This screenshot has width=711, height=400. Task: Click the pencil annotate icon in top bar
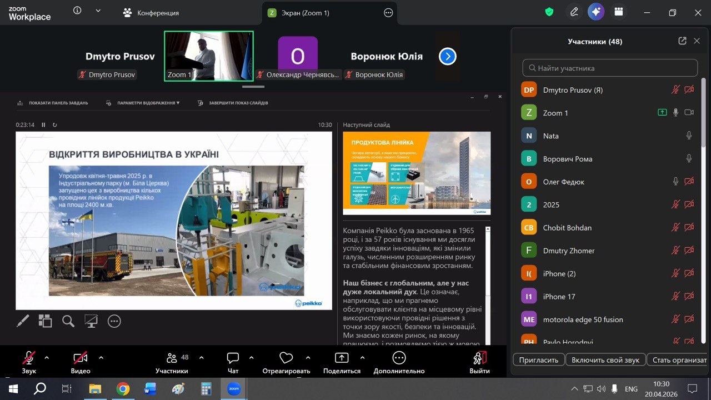[x=574, y=12]
